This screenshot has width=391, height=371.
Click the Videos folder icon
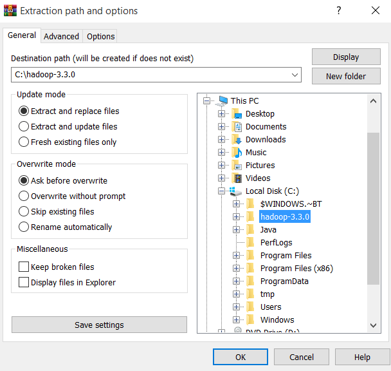(x=237, y=178)
